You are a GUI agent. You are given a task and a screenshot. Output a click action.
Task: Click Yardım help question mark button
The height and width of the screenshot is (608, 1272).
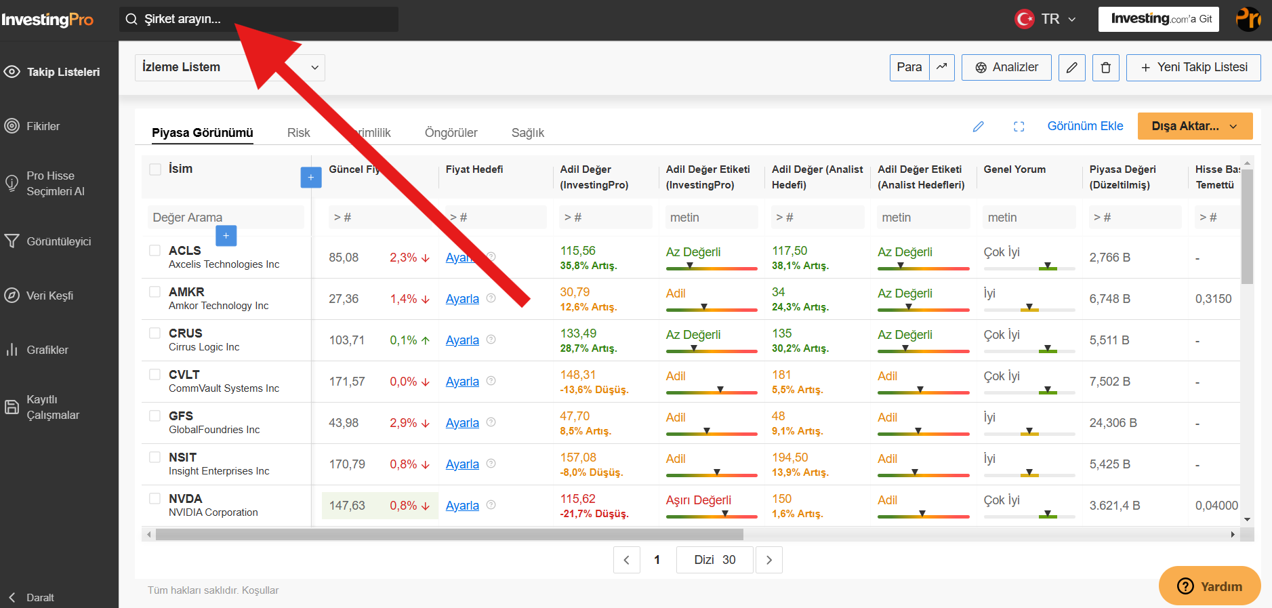(x=1210, y=586)
